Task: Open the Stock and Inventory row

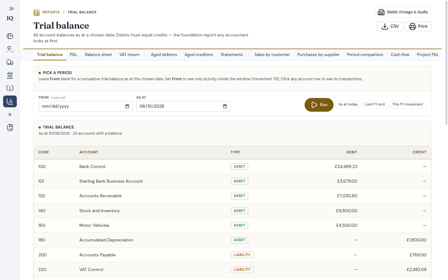Action: pyautogui.click(x=232, y=211)
